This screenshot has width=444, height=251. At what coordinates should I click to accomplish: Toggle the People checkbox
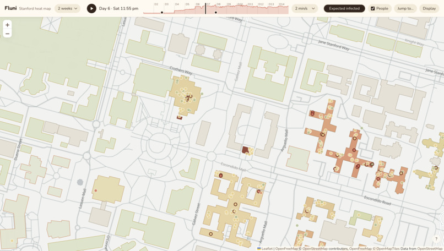click(372, 8)
